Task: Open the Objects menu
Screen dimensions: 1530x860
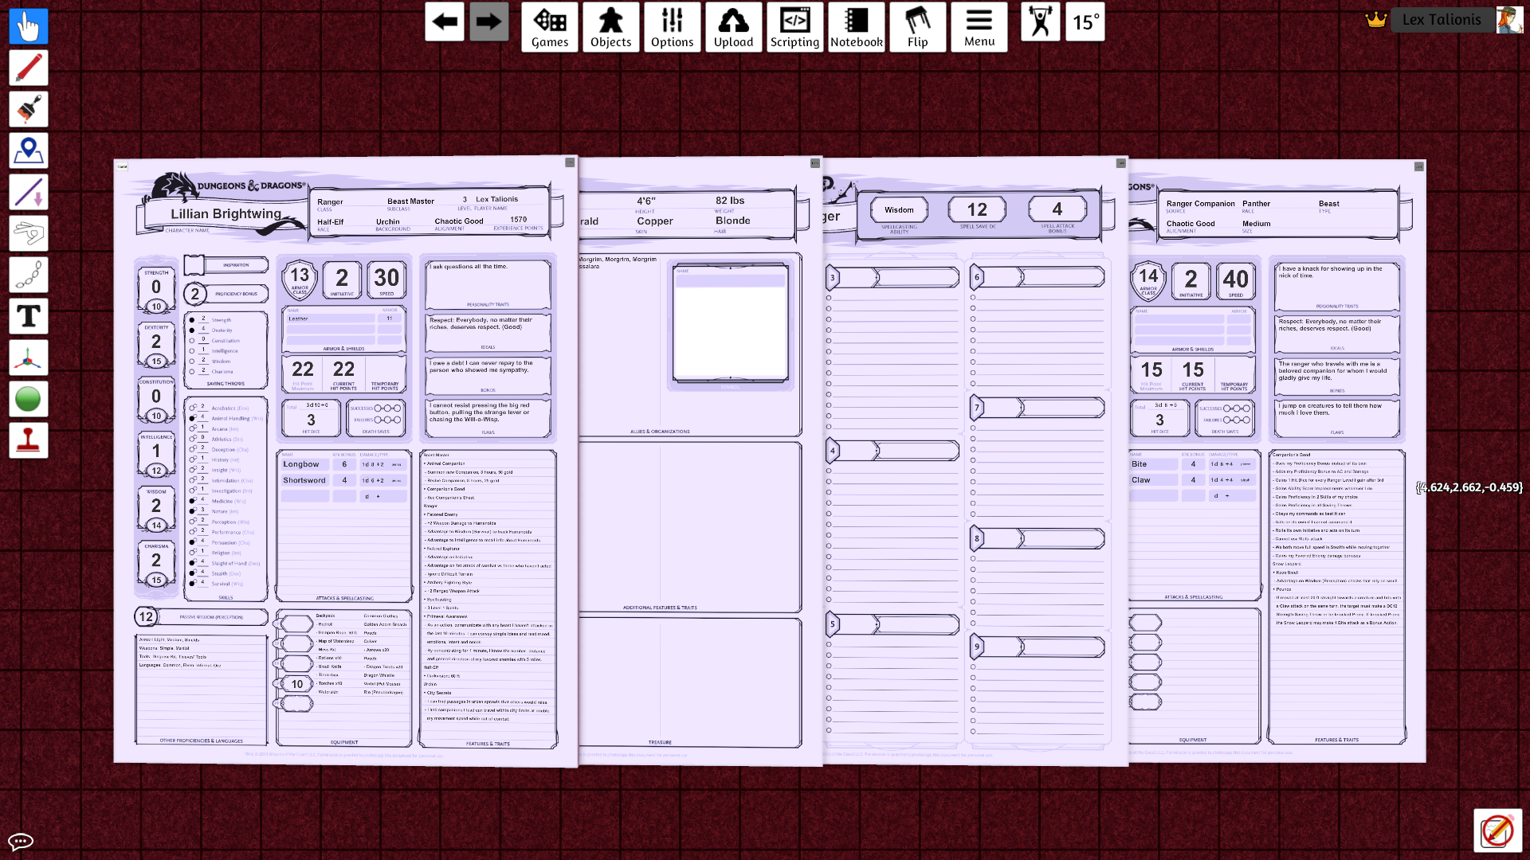Action: pyautogui.click(x=611, y=27)
